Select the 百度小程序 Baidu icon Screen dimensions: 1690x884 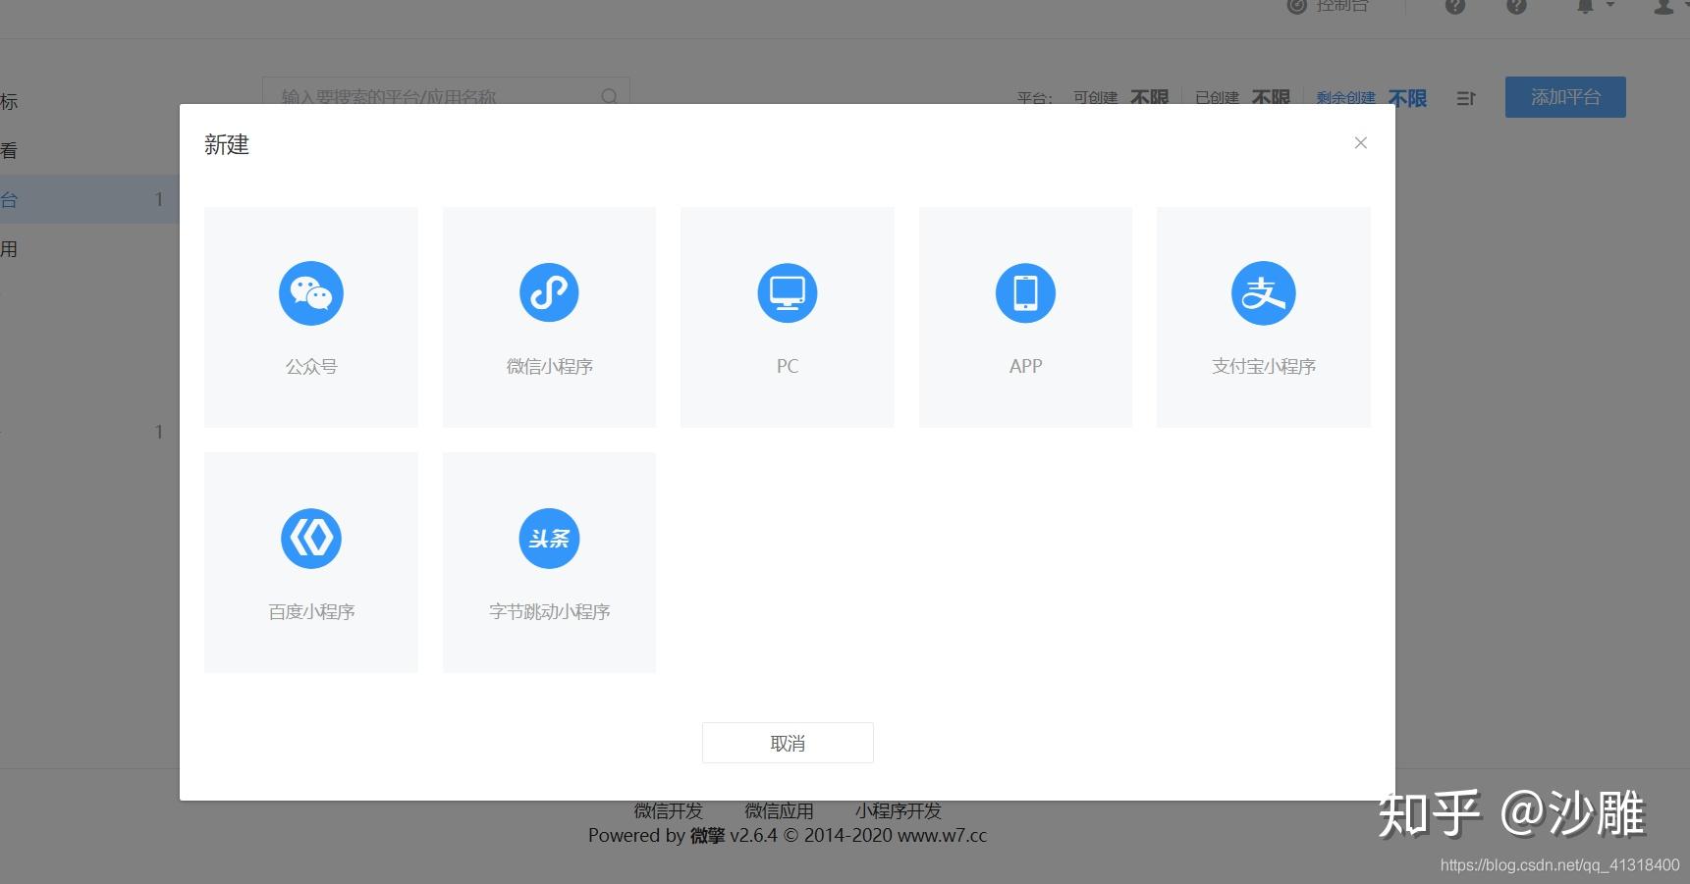(311, 539)
